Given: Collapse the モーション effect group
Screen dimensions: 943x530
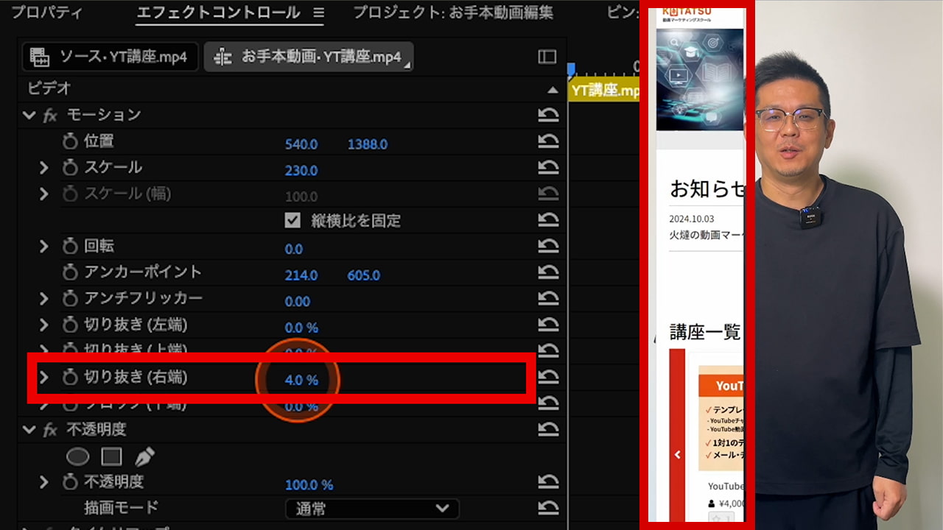Looking at the screenshot, I should (x=29, y=116).
